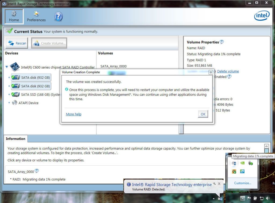Click the Status: Migrating data 1% complete text
This screenshot has height=203, width=275.
coord(214,54)
